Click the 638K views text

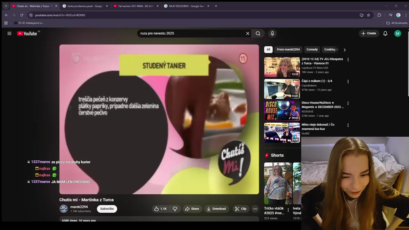tap(70, 220)
